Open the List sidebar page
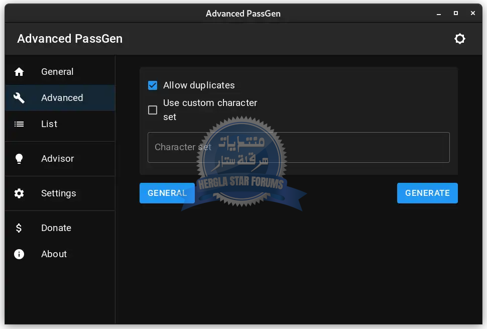This screenshot has height=329, width=487. tap(49, 124)
